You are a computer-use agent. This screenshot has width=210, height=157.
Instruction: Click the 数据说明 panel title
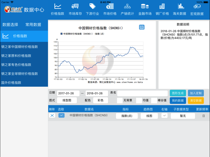coord(183,24)
